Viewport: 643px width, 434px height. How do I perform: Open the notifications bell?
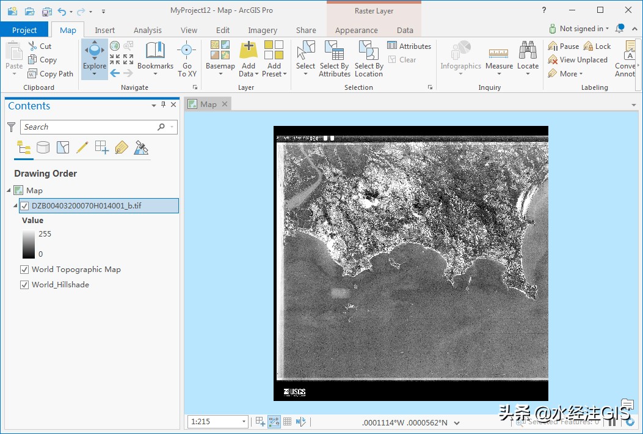[x=620, y=28]
